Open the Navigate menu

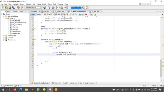(x=16, y=4)
